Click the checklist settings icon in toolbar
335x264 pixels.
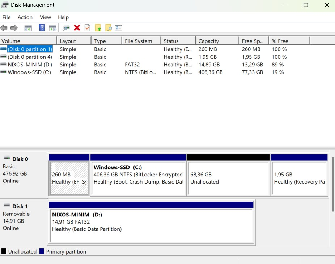pos(119,28)
